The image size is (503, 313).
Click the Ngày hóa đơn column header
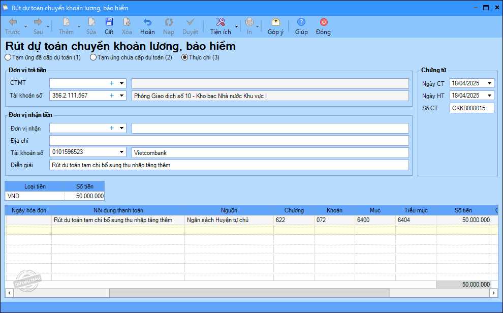[29, 210]
